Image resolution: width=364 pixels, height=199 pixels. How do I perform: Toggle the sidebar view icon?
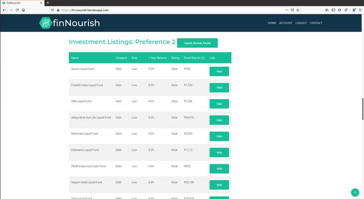[x=333, y=10]
